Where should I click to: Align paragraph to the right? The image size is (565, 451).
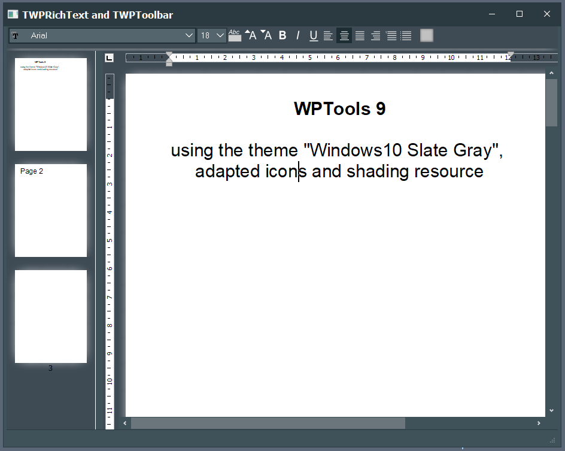click(x=375, y=35)
